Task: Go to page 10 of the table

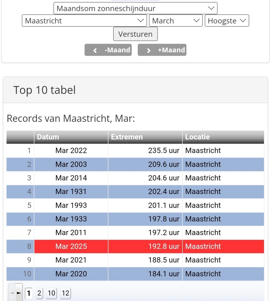Action: click(51, 293)
